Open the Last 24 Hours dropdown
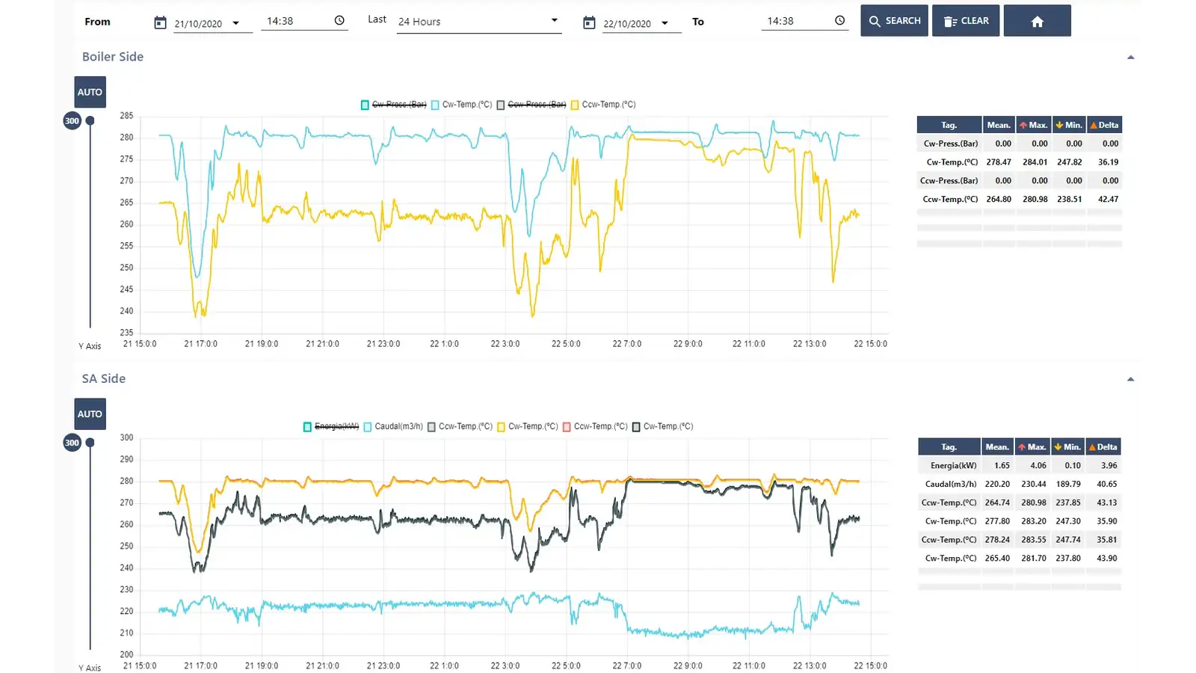 [x=478, y=22]
